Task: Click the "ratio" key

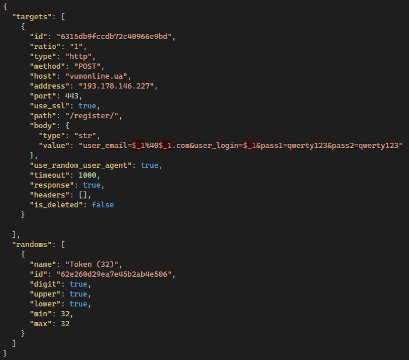Action: (x=45, y=47)
